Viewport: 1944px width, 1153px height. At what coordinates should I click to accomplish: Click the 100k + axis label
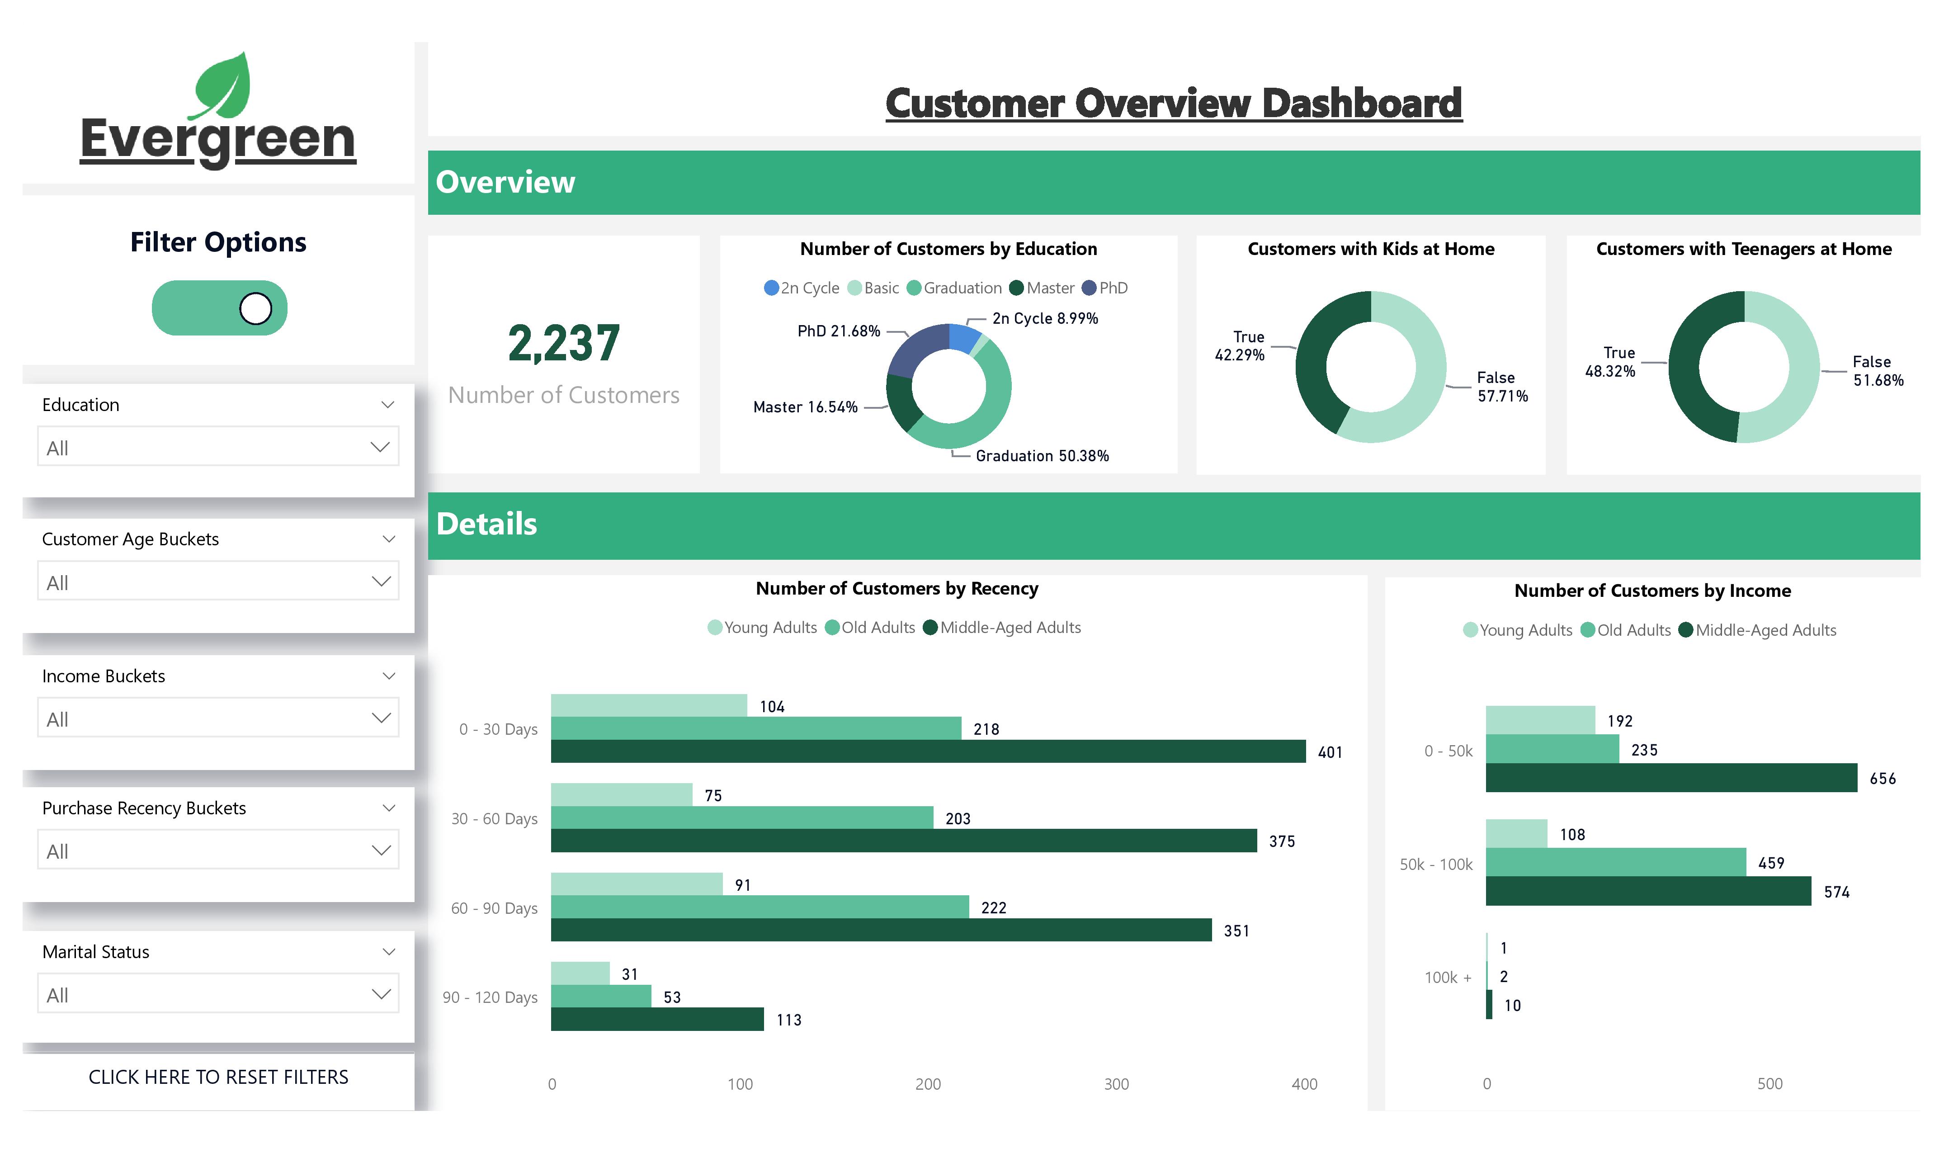tap(1448, 978)
